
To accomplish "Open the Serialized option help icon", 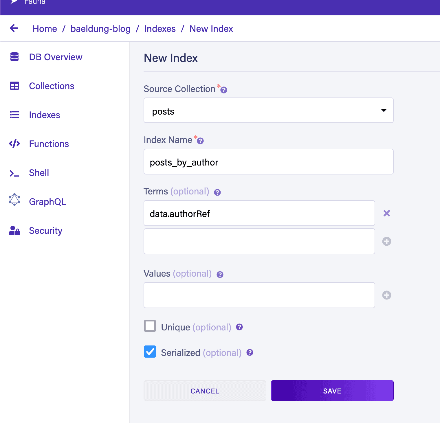I will (x=250, y=352).
